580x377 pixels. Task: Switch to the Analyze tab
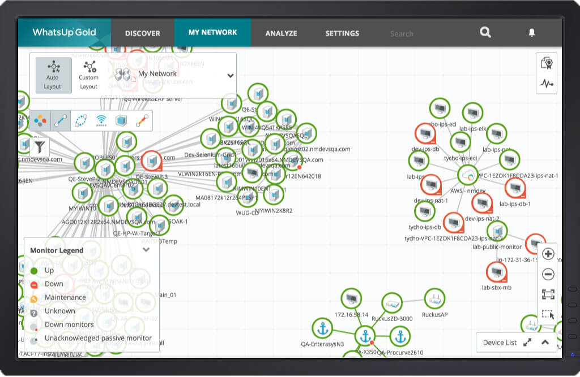(281, 33)
